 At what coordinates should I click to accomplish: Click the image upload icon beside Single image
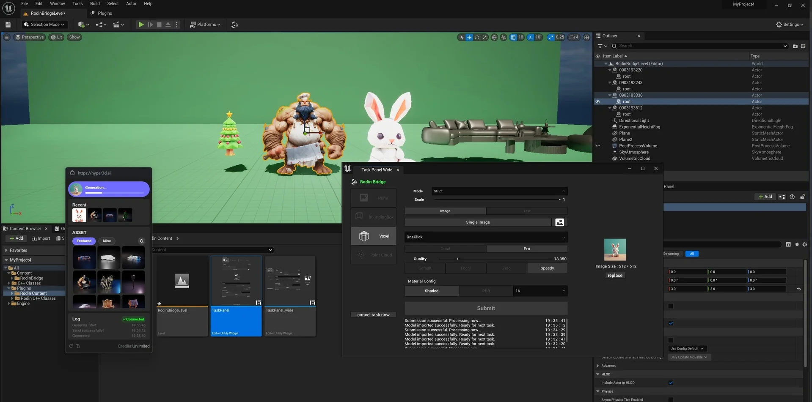coord(559,222)
